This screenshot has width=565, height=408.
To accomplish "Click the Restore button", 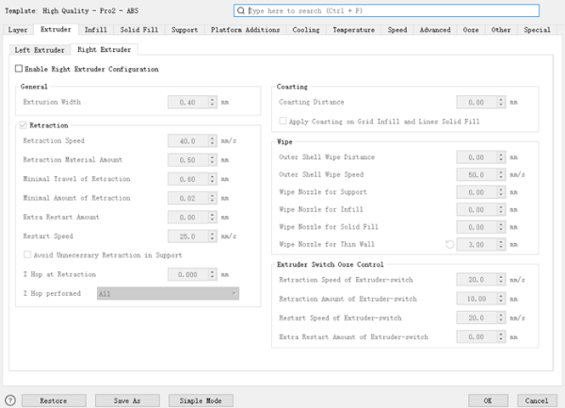I will point(53,400).
